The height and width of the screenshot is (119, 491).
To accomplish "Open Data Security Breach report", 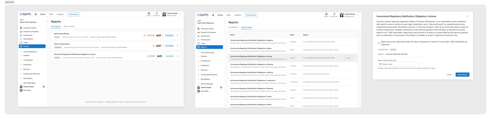I will [x=115, y=35].
